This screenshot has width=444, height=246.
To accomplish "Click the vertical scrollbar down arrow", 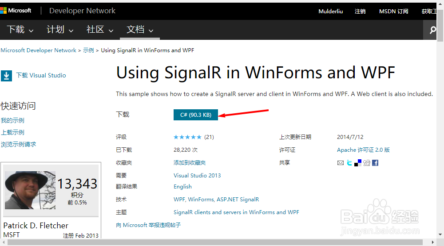I will 440,234.
